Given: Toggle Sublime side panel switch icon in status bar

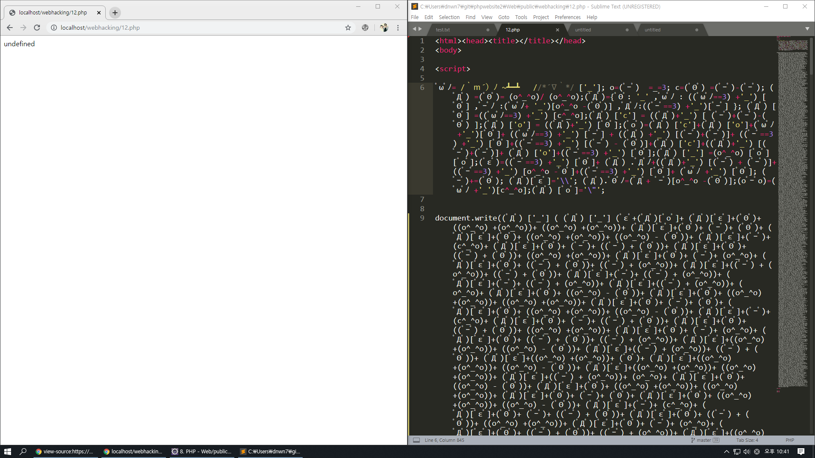Looking at the screenshot, I should tap(416, 440).
